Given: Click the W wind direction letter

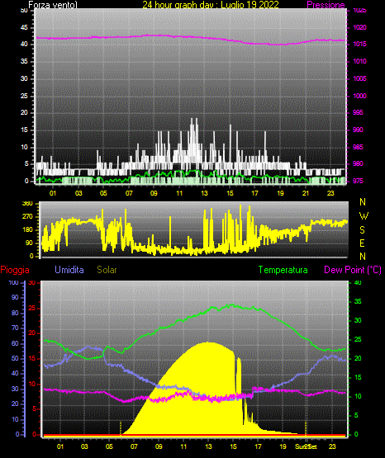Looking at the screenshot, I should click(x=364, y=216).
